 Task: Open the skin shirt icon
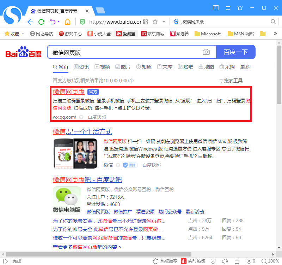coord(240,8)
